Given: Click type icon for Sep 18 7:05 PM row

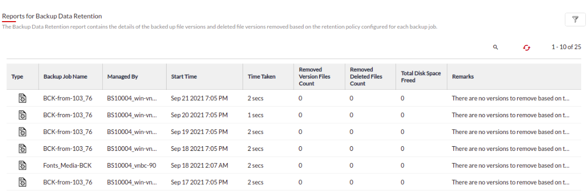Looking at the screenshot, I should click(23, 149).
